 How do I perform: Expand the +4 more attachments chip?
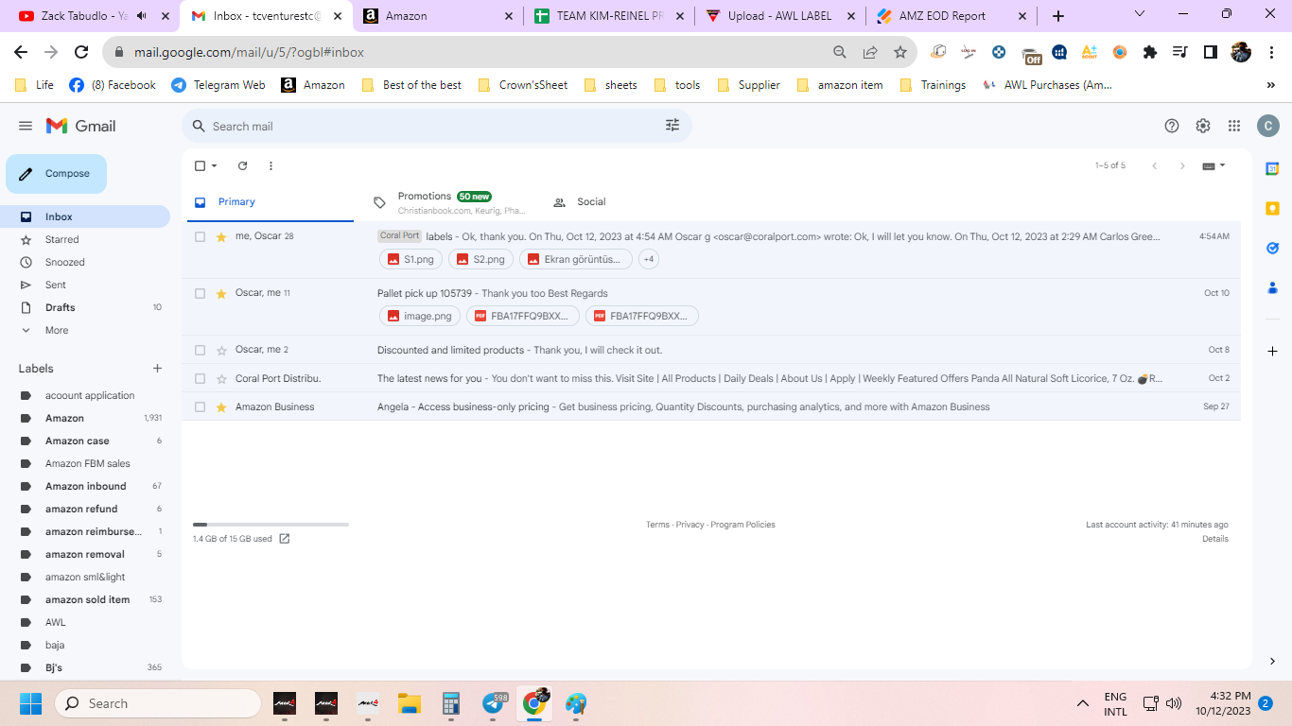coord(649,259)
